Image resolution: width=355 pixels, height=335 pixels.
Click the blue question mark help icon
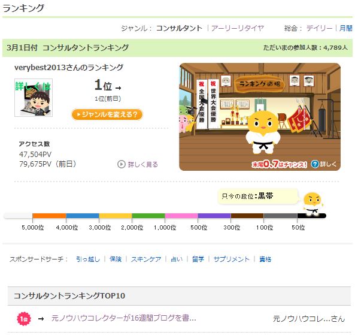point(315,164)
